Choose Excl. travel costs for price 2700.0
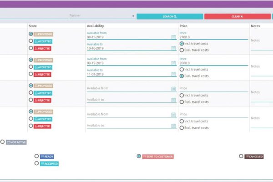 182,50
